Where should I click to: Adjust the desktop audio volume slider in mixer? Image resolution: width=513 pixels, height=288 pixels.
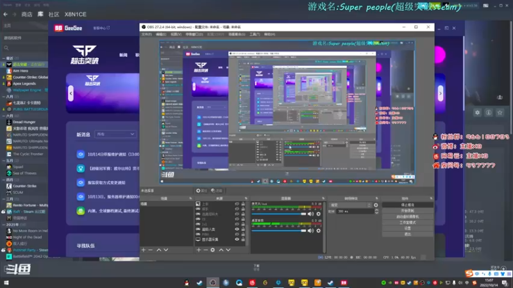pyautogui.click(x=279, y=230)
